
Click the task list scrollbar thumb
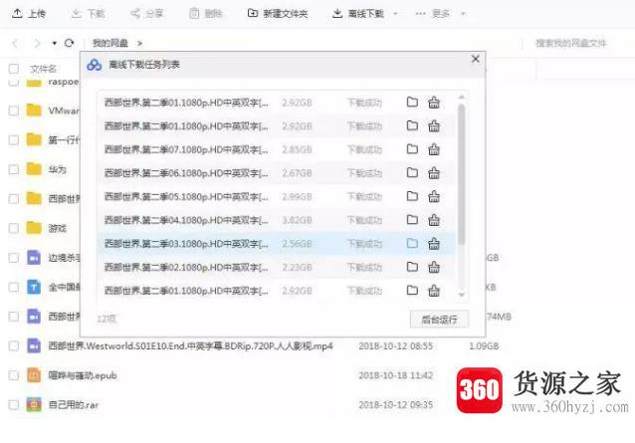click(461, 174)
